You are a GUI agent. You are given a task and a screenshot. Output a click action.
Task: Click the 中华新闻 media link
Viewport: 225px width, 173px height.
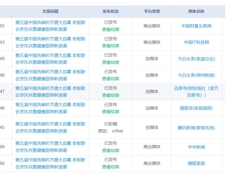[x=196, y=147]
